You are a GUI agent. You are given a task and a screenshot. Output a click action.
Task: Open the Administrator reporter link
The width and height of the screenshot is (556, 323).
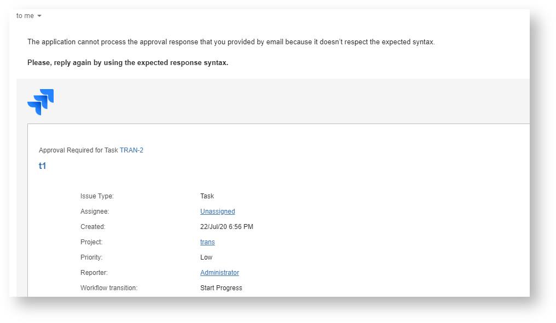click(x=219, y=273)
